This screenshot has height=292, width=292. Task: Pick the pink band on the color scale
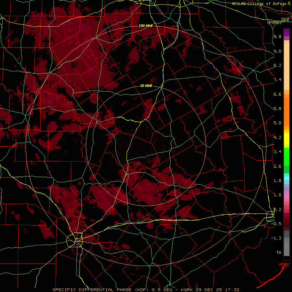tap(286, 197)
